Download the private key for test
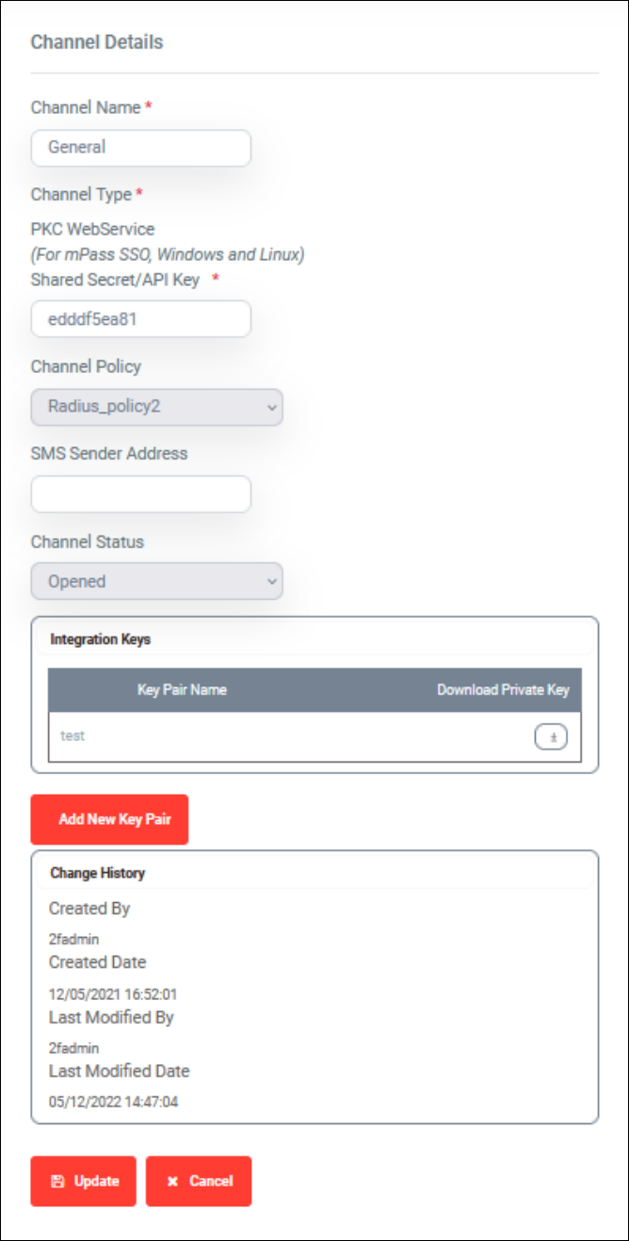This screenshot has height=1241, width=629. [x=552, y=737]
